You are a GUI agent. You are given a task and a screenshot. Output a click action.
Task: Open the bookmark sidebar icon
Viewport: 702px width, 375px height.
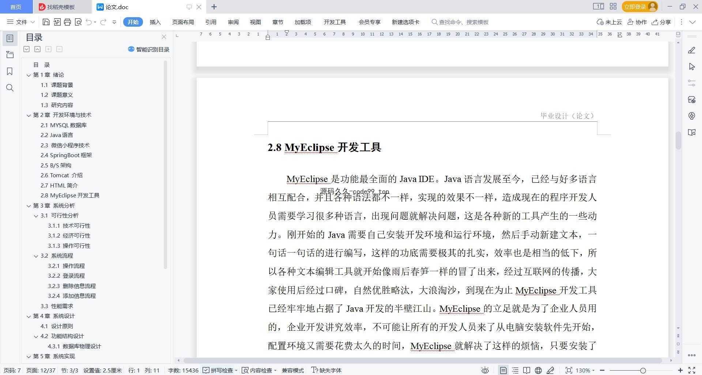coord(10,71)
